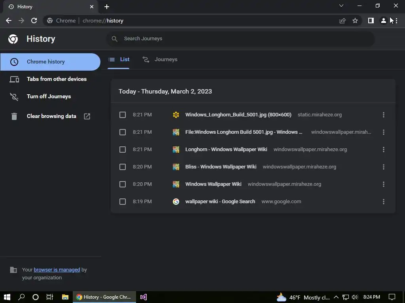The height and width of the screenshot is (303, 405).
Task: Open the Longhorn - Windows Wallpaper Wiki link
Action: [226, 150]
